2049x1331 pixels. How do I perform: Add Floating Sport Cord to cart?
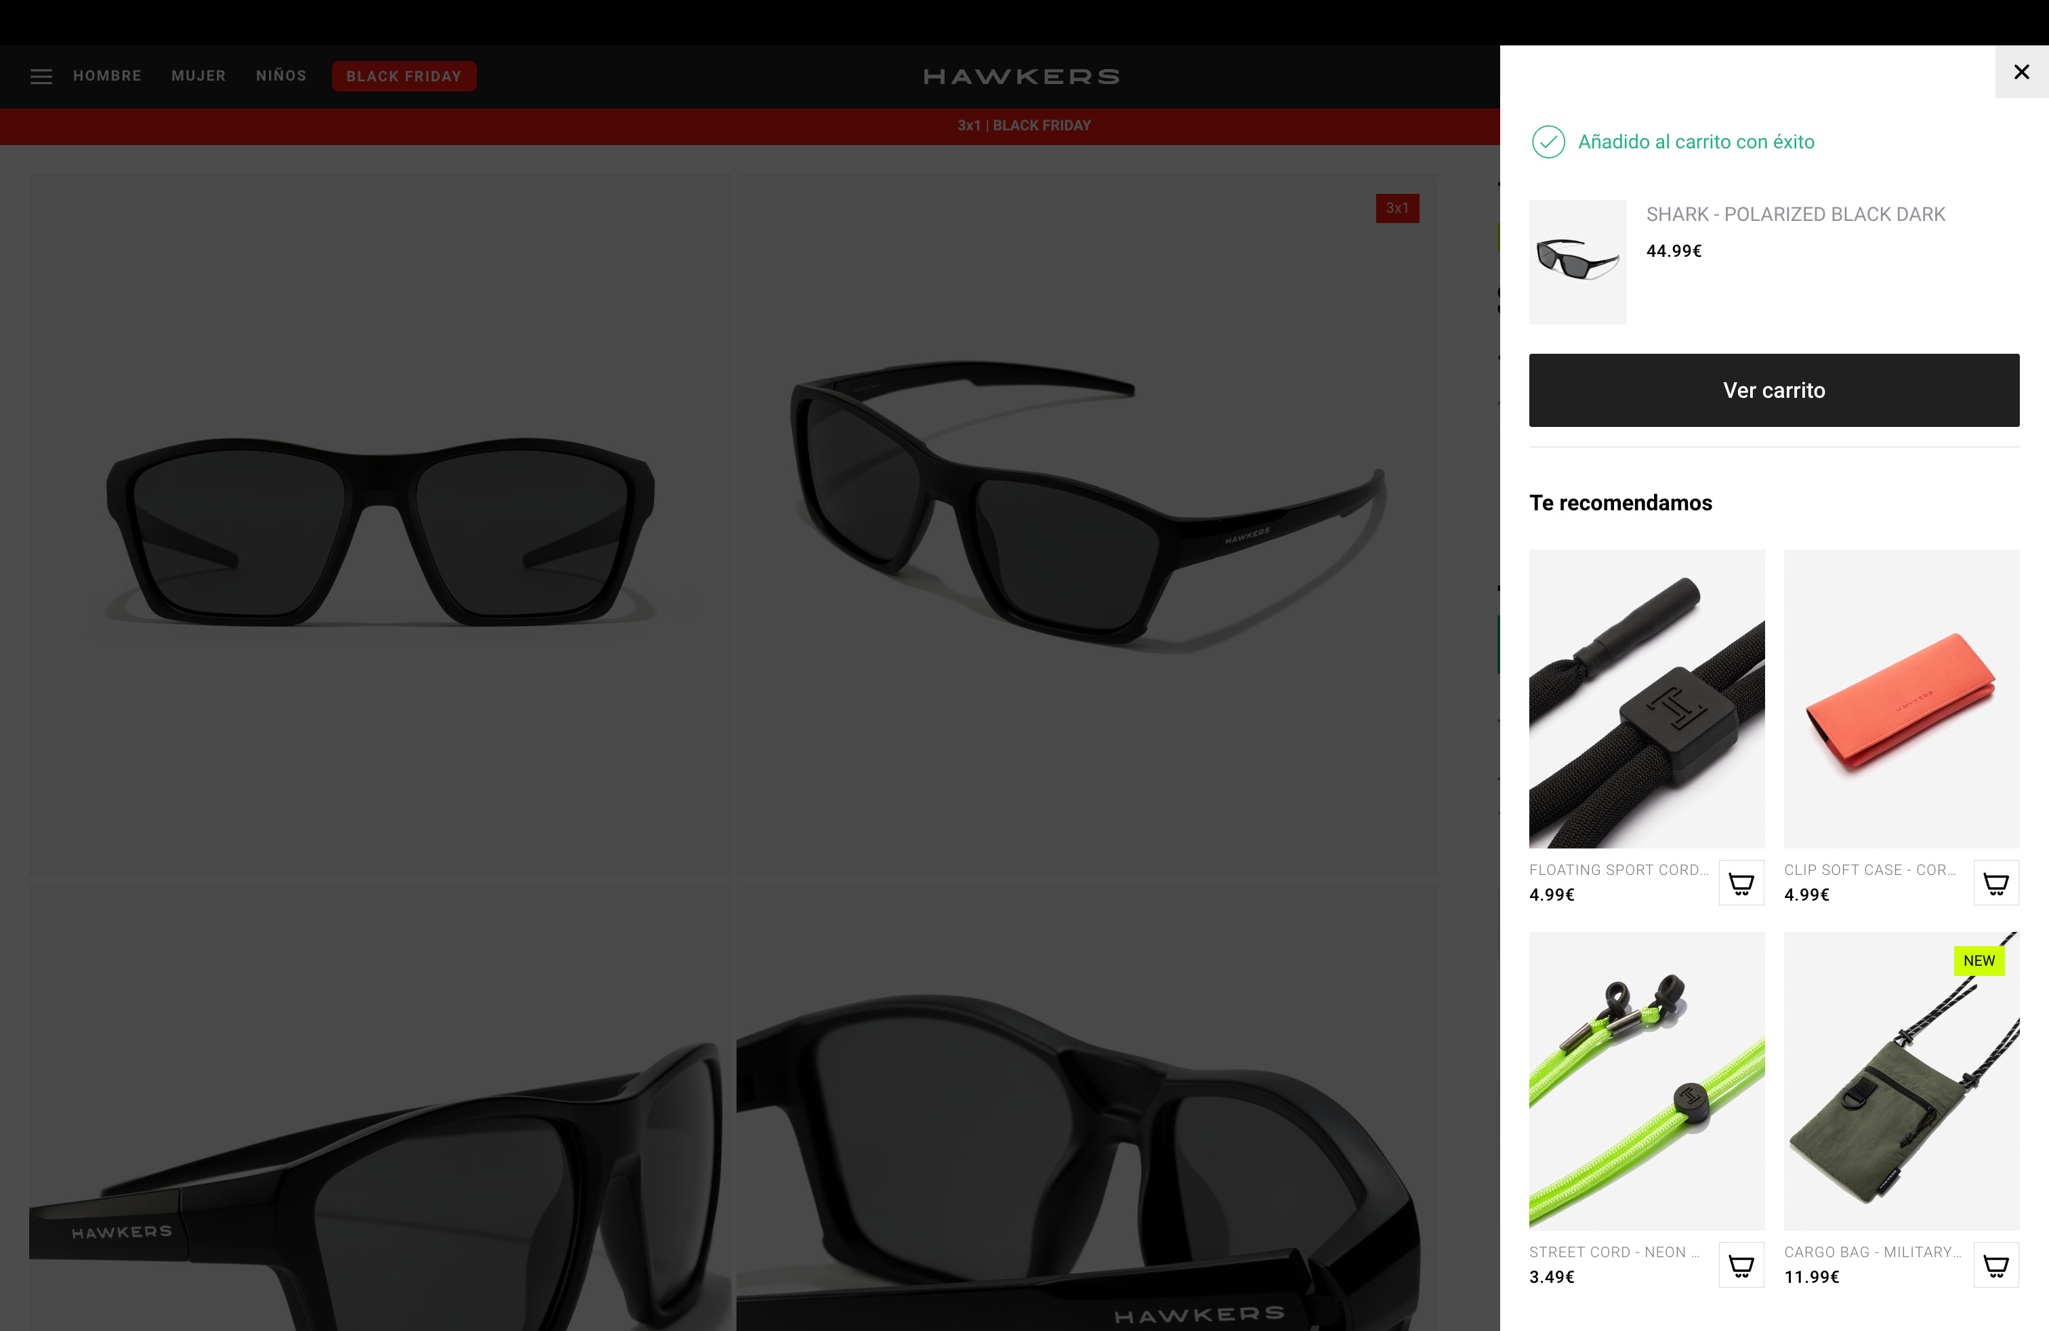click(x=1741, y=882)
